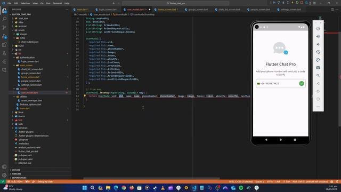The image size is (341, 192).
Task: Click the emulator rotate left button
Action: point(318,52)
